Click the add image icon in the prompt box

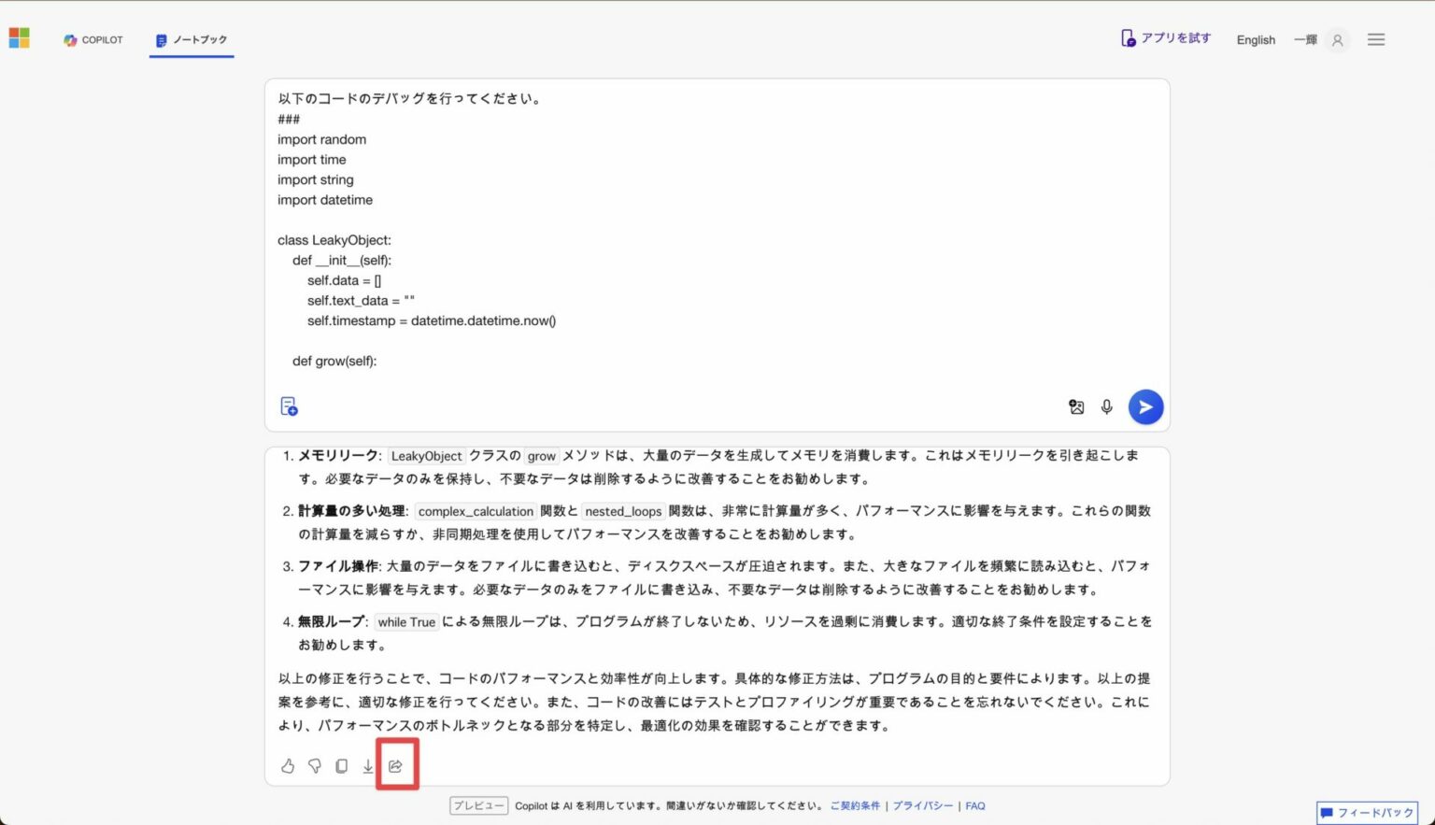click(x=1076, y=406)
